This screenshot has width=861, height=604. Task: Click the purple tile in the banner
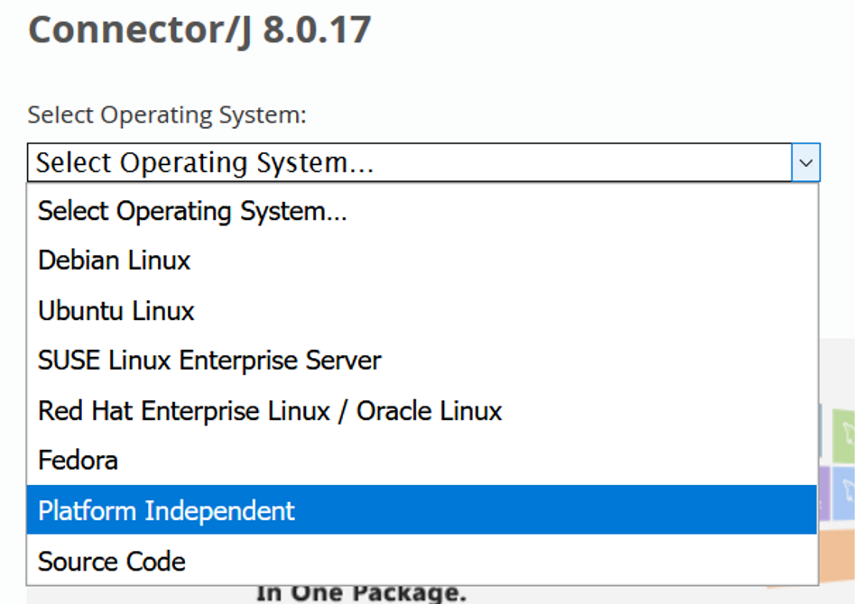click(x=824, y=494)
